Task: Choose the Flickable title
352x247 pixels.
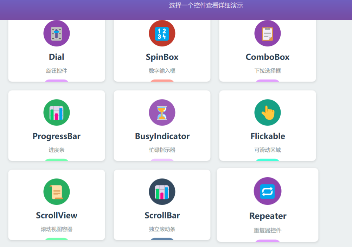Action: coord(268,136)
